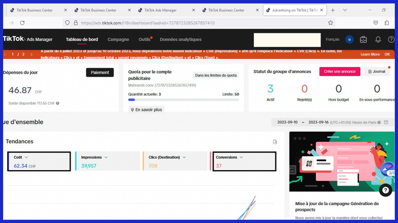Open the Outils menu
This screenshot has height=223, width=398.
point(145,40)
